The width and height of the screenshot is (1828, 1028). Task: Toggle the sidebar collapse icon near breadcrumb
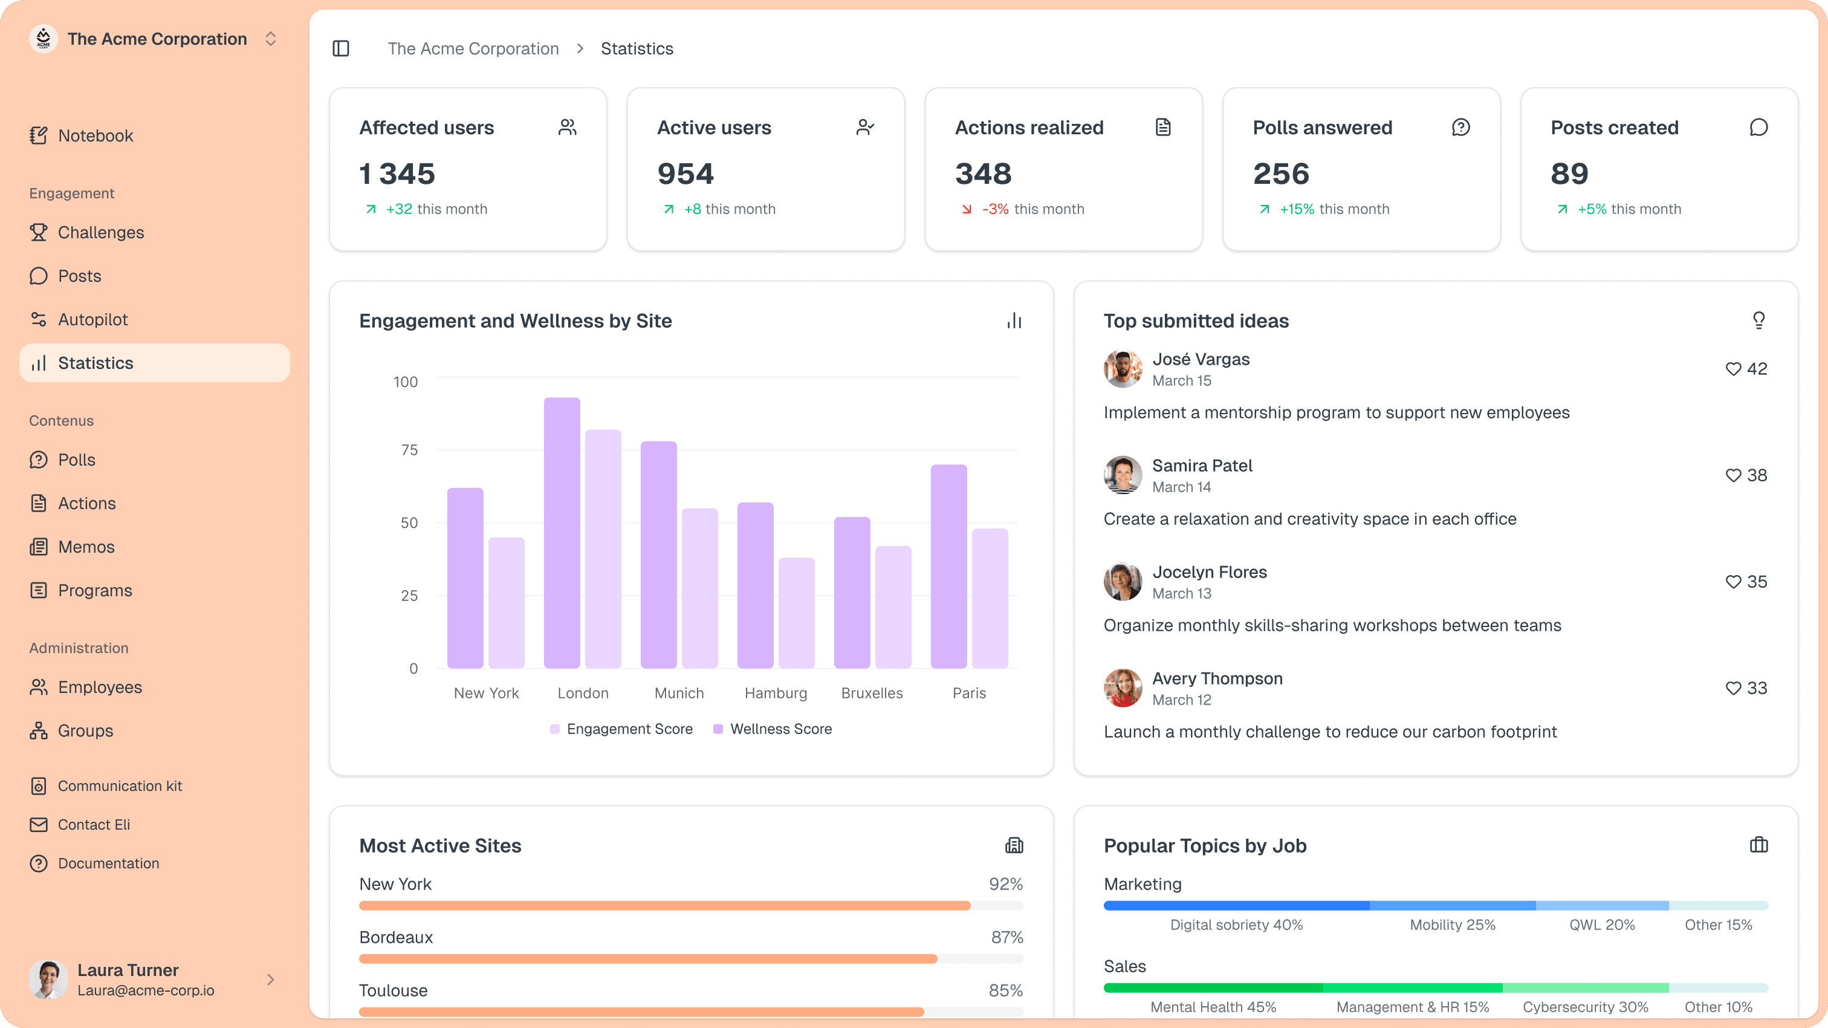[340, 48]
